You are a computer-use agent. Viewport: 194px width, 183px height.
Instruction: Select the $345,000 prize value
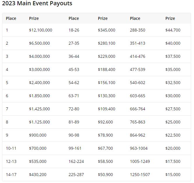click(x=106, y=30)
